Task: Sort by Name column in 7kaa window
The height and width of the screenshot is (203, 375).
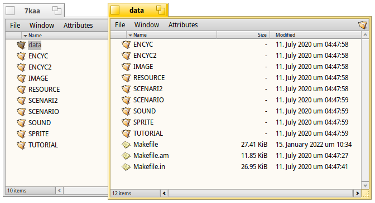Action: click(x=65, y=36)
